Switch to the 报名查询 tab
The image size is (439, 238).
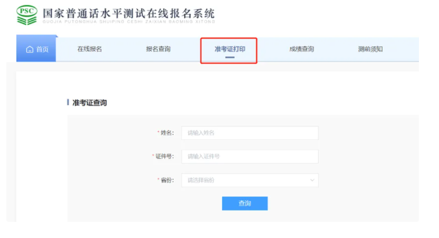click(x=158, y=49)
